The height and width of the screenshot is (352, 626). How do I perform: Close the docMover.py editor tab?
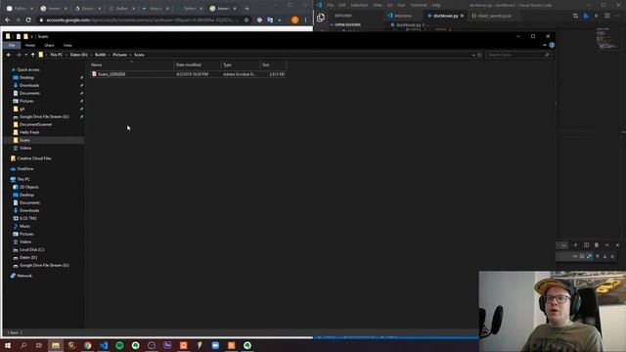click(462, 16)
